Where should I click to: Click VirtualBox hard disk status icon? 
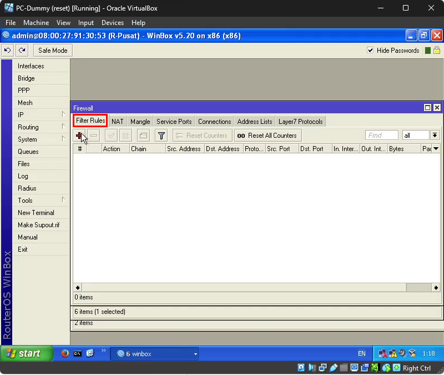301,368
